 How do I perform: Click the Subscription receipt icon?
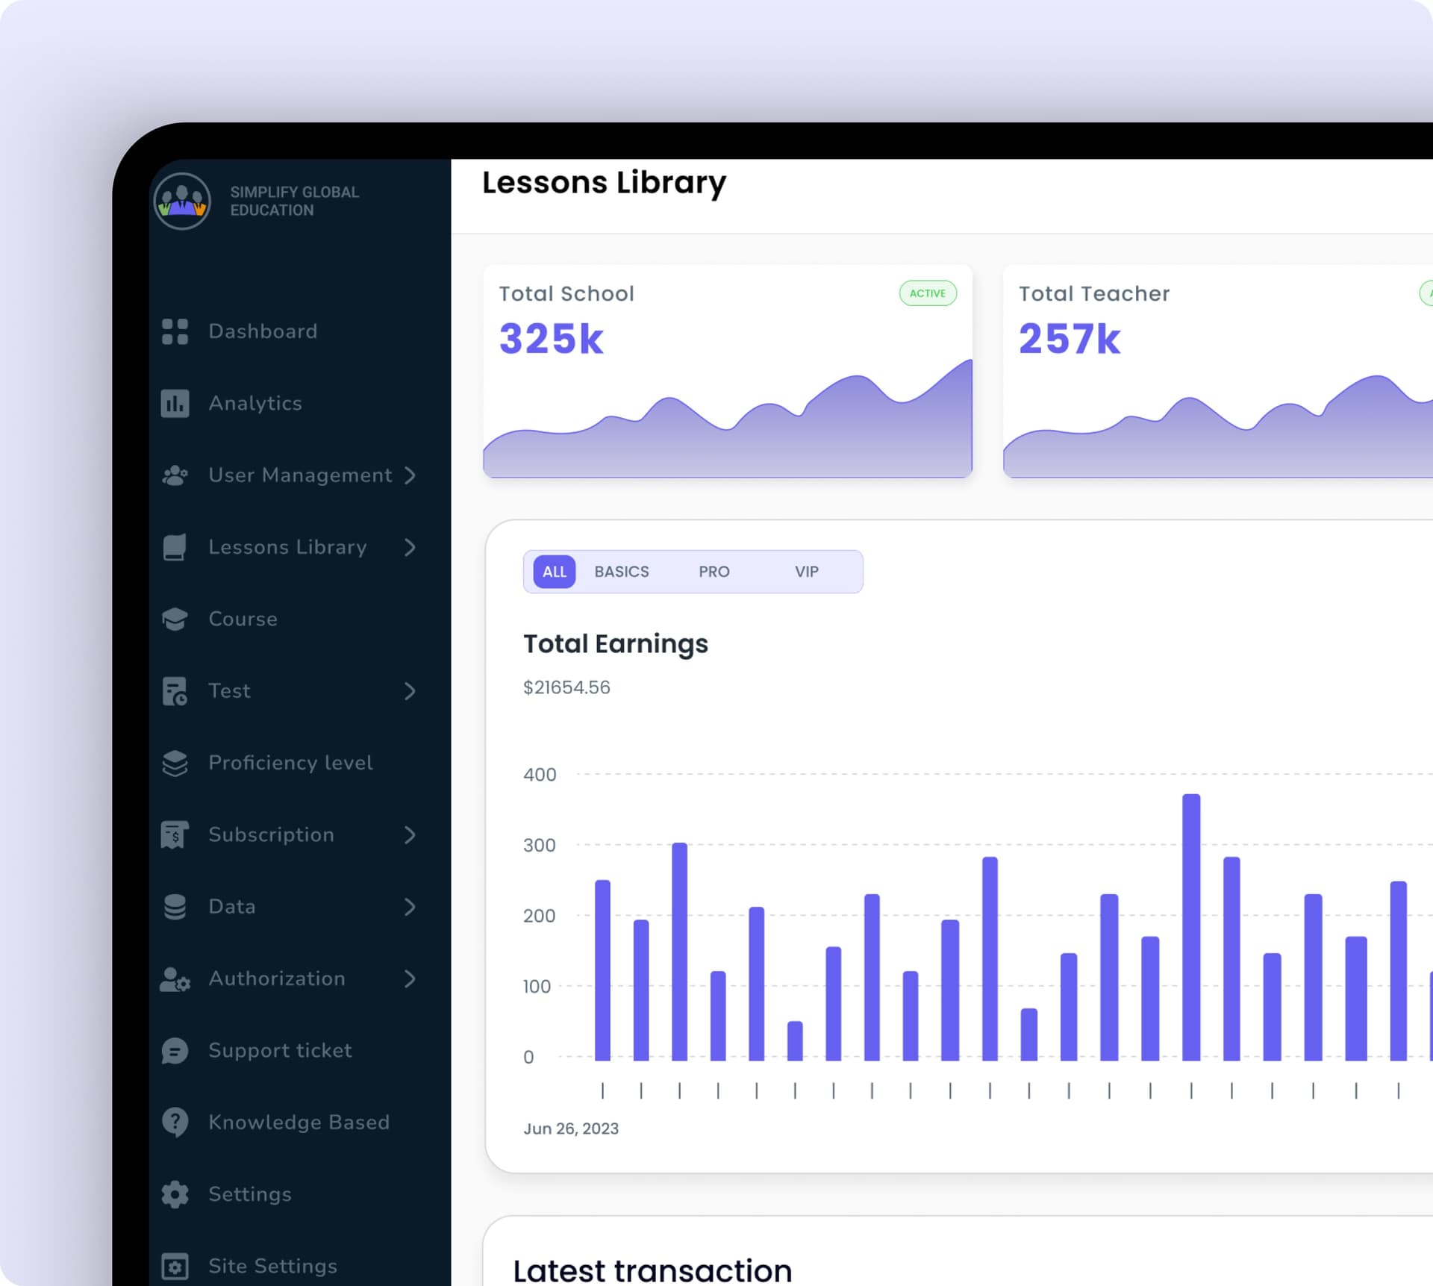(175, 834)
